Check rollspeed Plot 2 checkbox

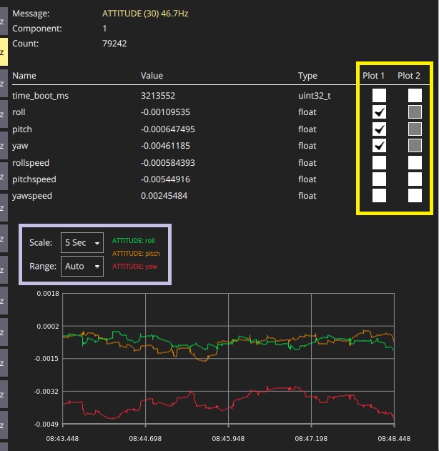pyautogui.click(x=415, y=162)
